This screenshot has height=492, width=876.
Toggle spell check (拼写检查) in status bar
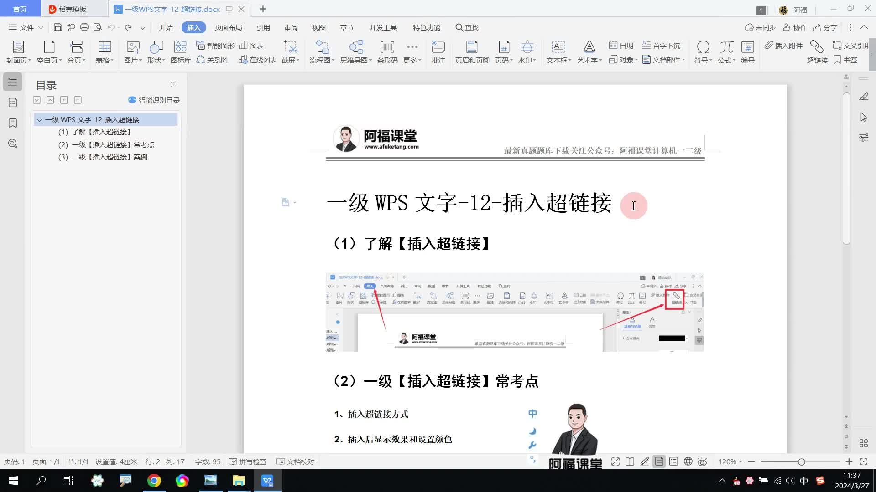pyautogui.click(x=247, y=461)
